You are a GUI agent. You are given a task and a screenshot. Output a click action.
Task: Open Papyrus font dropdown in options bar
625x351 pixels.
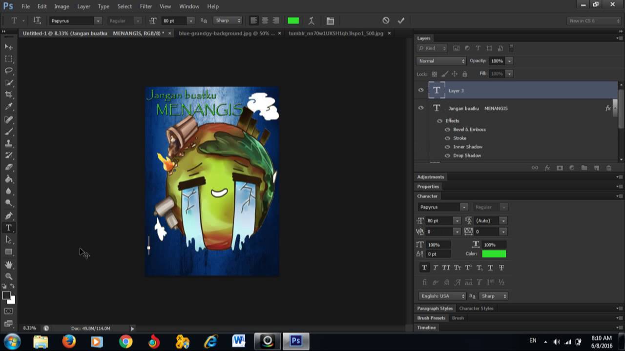(x=98, y=20)
